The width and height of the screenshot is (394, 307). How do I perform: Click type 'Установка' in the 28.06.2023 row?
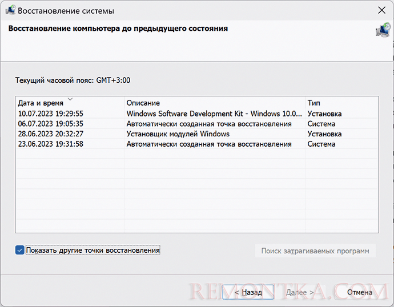[324, 134]
